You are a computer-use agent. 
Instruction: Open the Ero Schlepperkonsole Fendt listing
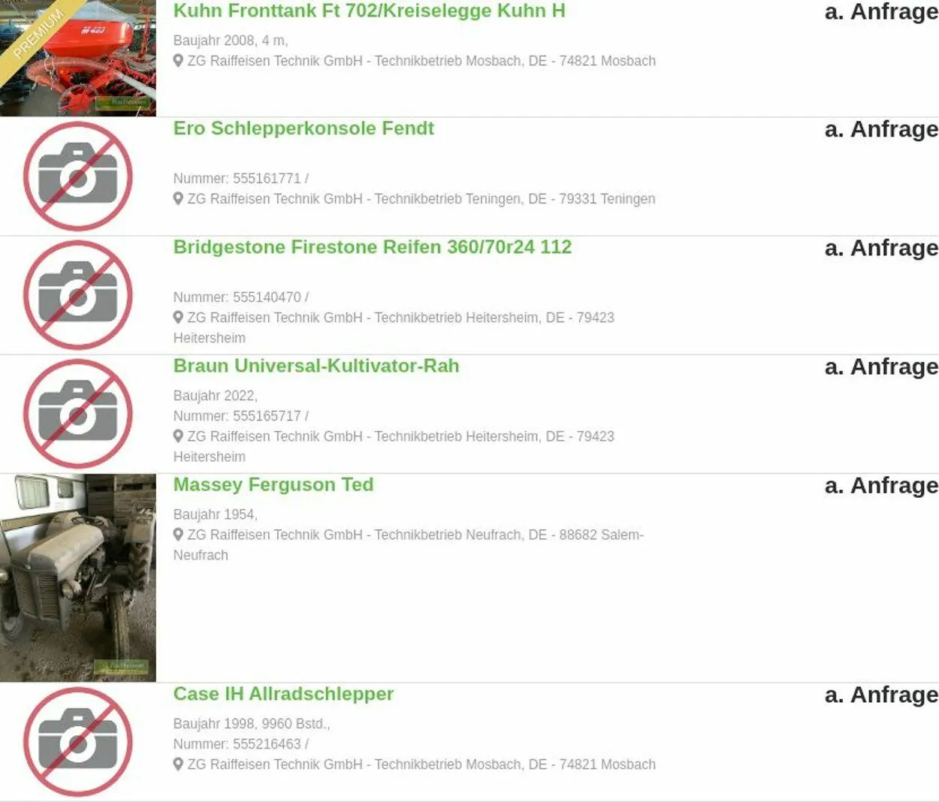[303, 128]
